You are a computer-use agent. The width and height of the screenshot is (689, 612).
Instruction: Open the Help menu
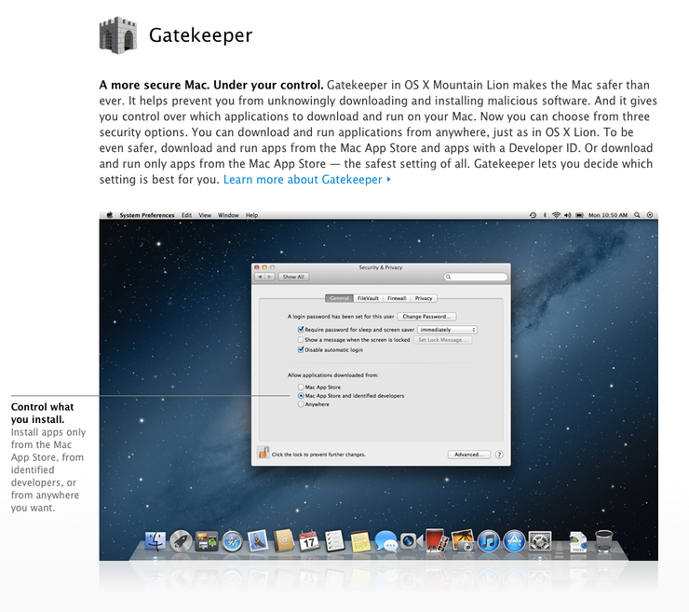click(x=251, y=215)
